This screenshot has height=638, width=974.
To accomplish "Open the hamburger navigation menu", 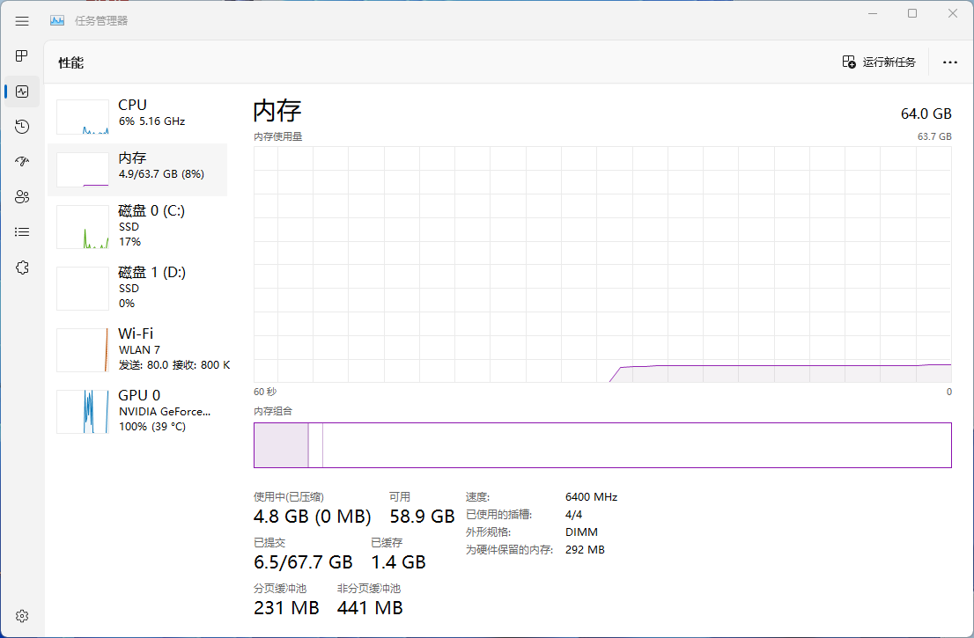I will 22,21.
